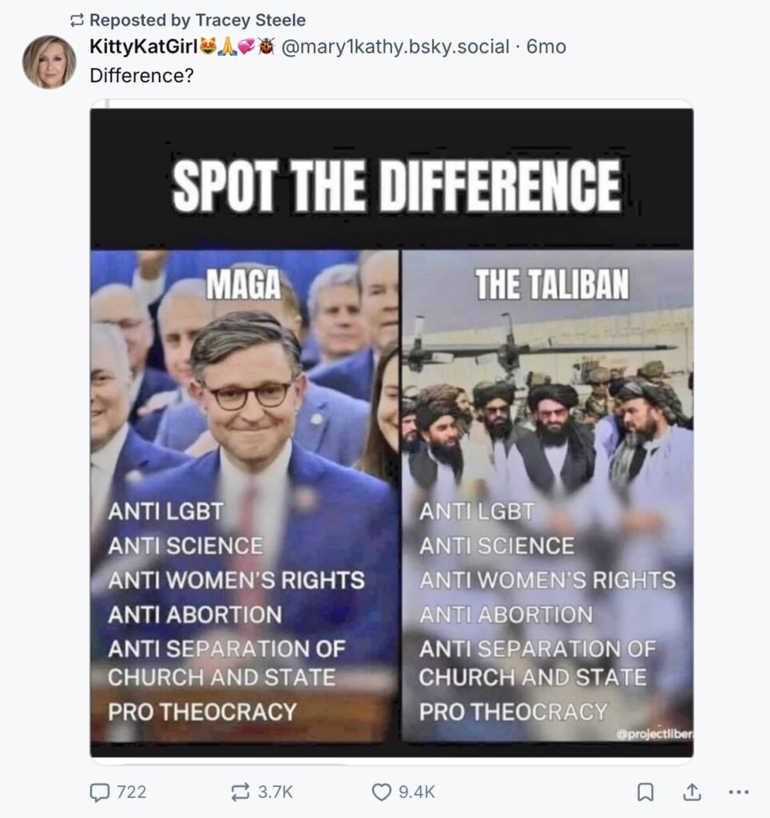Image resolution: width=770 pixels, height=818 pixels.
Task: Open the Reposted by Tracey Steele link
Action: click(198, 20)
